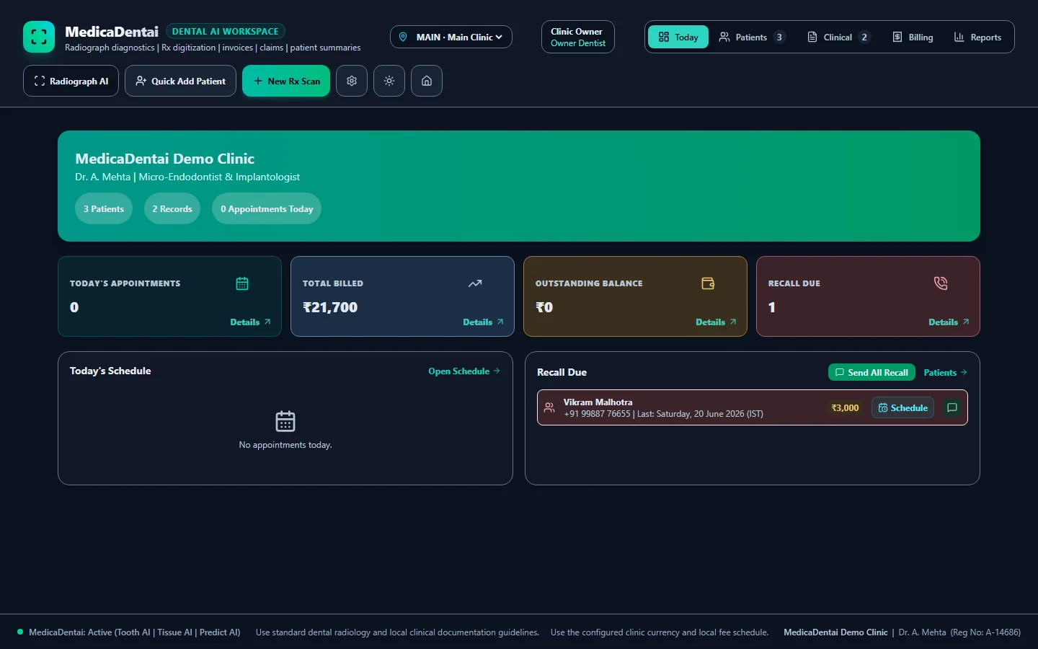Image resolution: width=1038 pixels, height=649 pixels.
Task: Click the calendar icon above No appointments today
Action: 285,421
